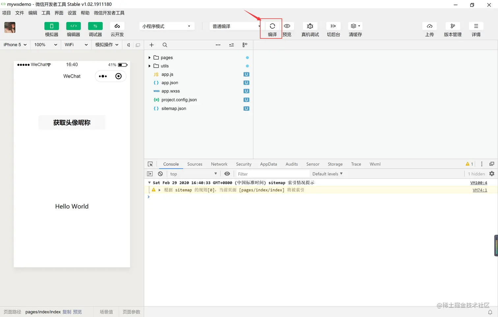Click the mini program capsule menu dots
The image size is (498, 317).
(103, 76)
